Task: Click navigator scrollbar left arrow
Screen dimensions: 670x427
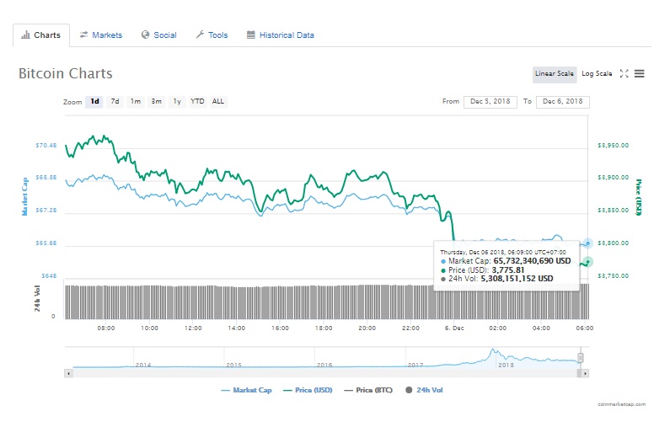Action: pyautogui.click(x=68, y=373)
